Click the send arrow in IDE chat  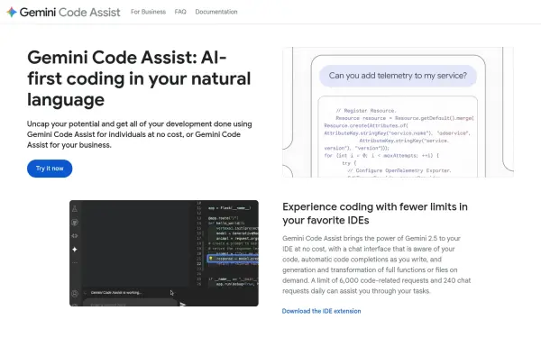tap(183, 305)
